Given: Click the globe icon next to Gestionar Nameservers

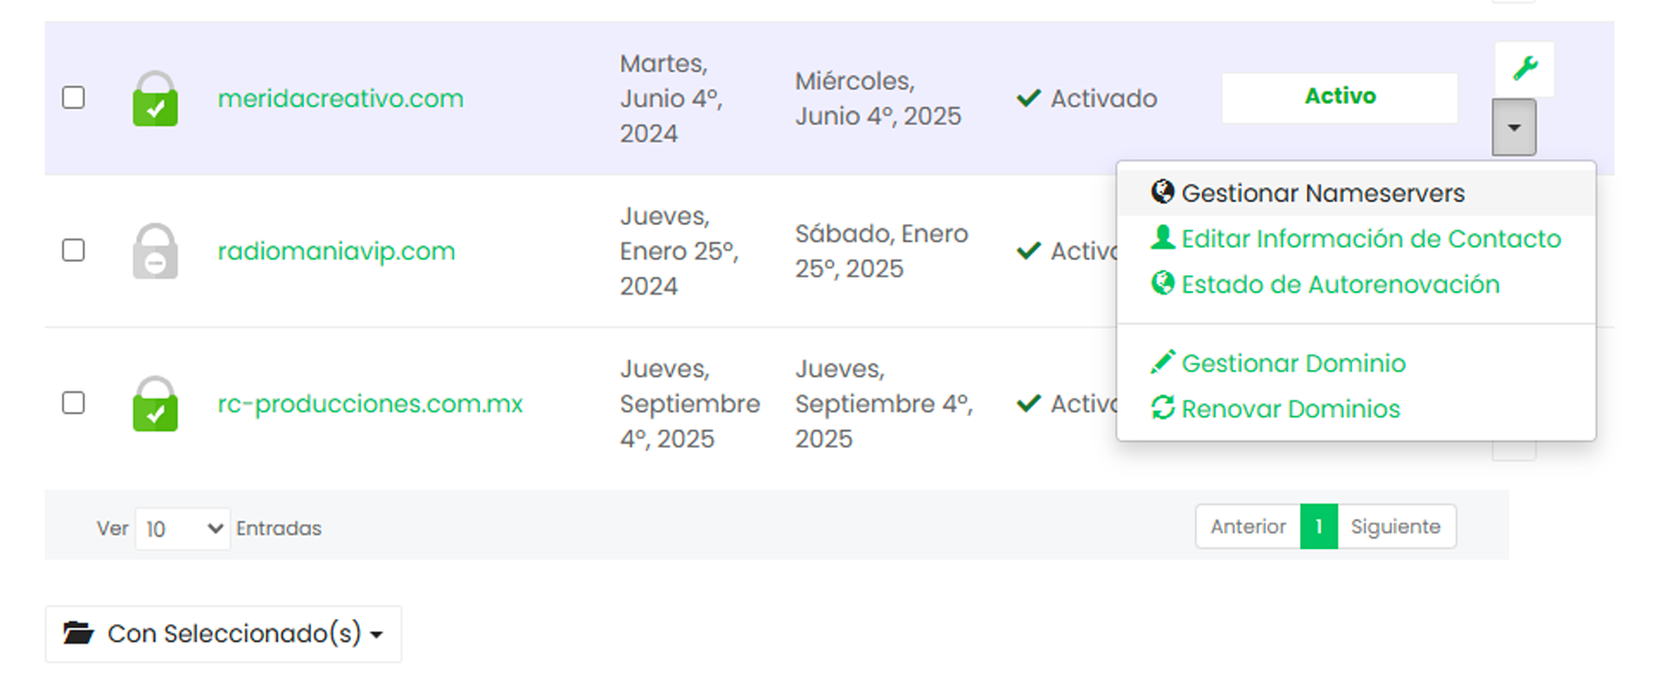Looking at the screenshot, I should click(1163, 191).
